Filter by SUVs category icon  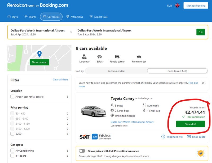(x=100, y=58)
